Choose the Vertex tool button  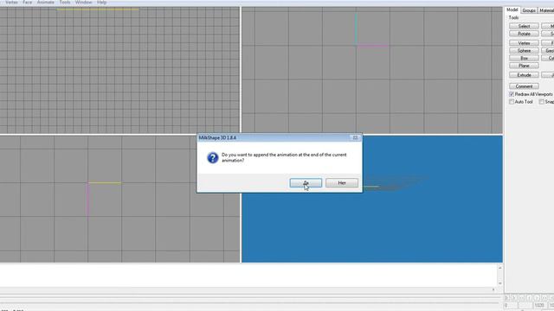[524, 43]
